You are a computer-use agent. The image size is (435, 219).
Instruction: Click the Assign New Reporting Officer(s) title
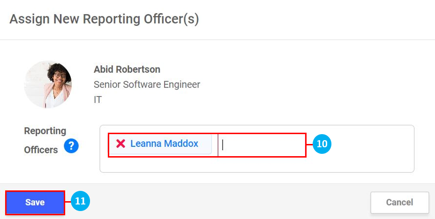click(104, 19)
